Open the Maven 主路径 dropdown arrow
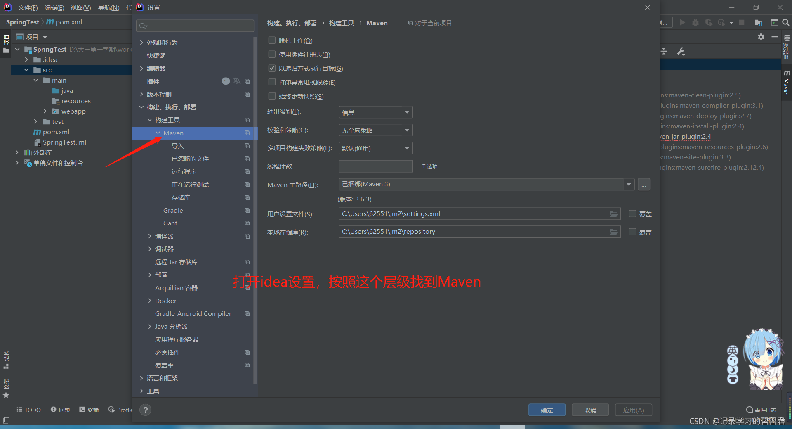 (x=629, y=184)
